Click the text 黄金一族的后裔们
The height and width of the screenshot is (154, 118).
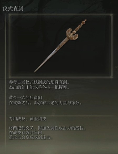pos(25,98)
